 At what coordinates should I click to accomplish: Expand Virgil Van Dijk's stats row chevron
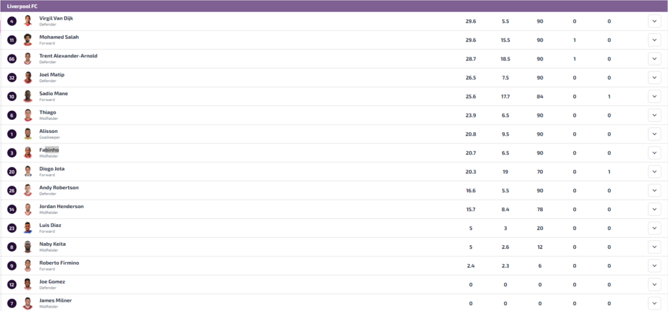[654, 22]
